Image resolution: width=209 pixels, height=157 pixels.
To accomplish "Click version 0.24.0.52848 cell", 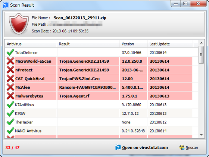I will (x=133, y=131).
